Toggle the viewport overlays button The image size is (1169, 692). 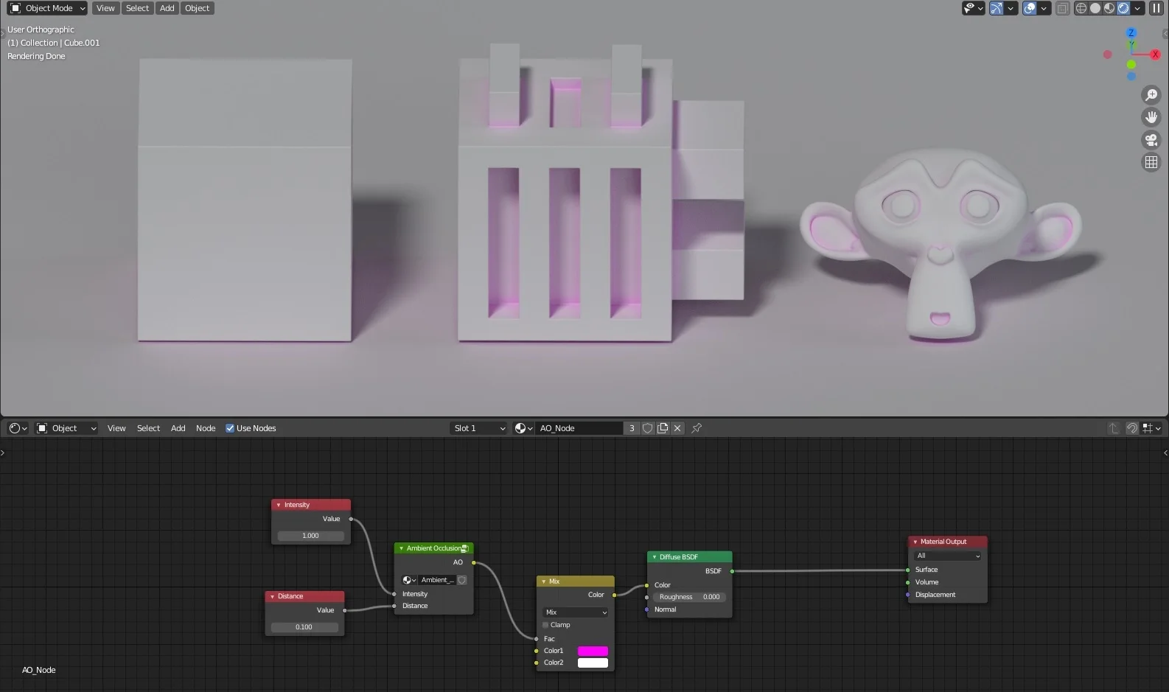coord(1030,8)
